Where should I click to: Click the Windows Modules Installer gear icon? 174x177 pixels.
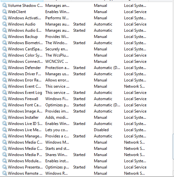[x=5, y=161]
